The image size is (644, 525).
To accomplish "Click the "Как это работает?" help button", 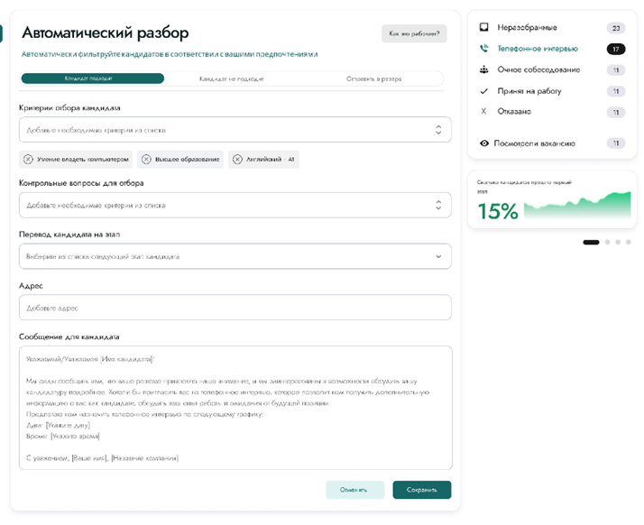I will [414, 33].
